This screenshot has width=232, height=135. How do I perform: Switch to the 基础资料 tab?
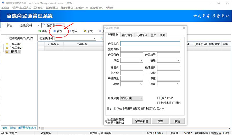pyautogui.click(x=26, y=25)
